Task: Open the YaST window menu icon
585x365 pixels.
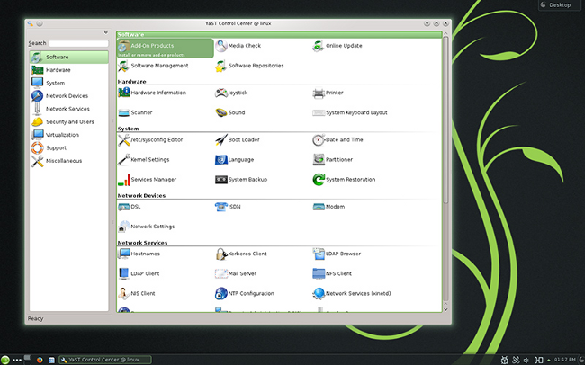Action: [31, 23]
